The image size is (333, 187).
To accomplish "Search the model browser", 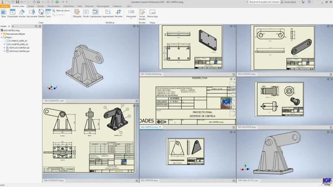I will click(36, 26).
